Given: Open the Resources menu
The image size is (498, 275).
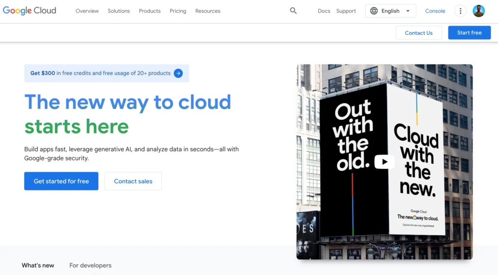Looking at the screenshot, I should click(208, 11).
